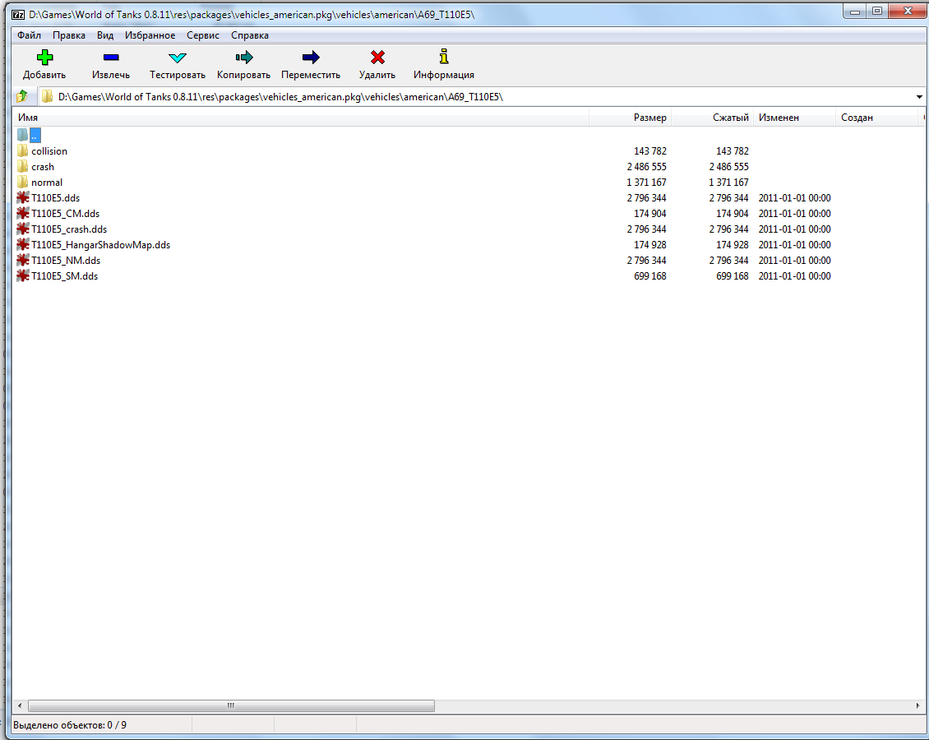
Task: Click status bar text Выделено объектов: 0 / 9
Action: click(x=70, y=724)
